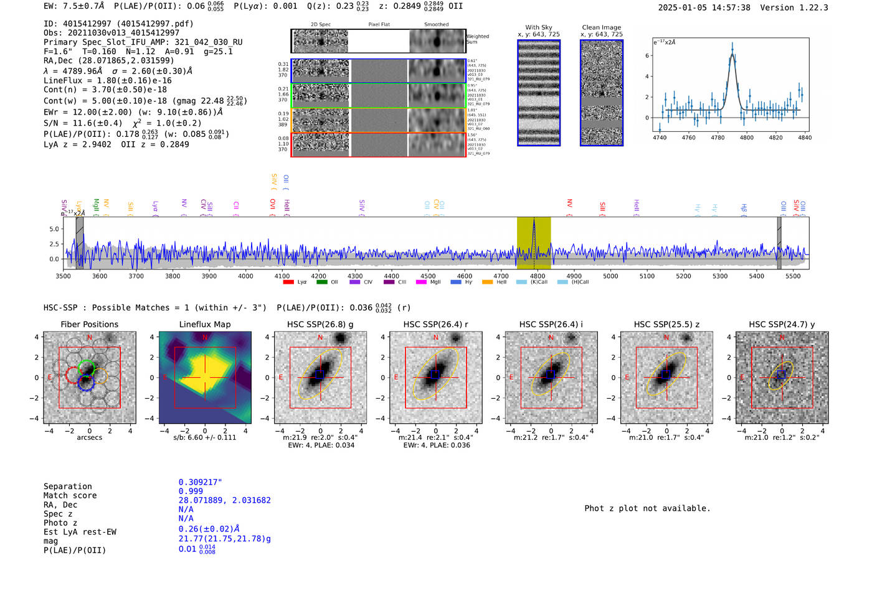Click the (H)CaII legend swatch

click(x=562, y=282)
